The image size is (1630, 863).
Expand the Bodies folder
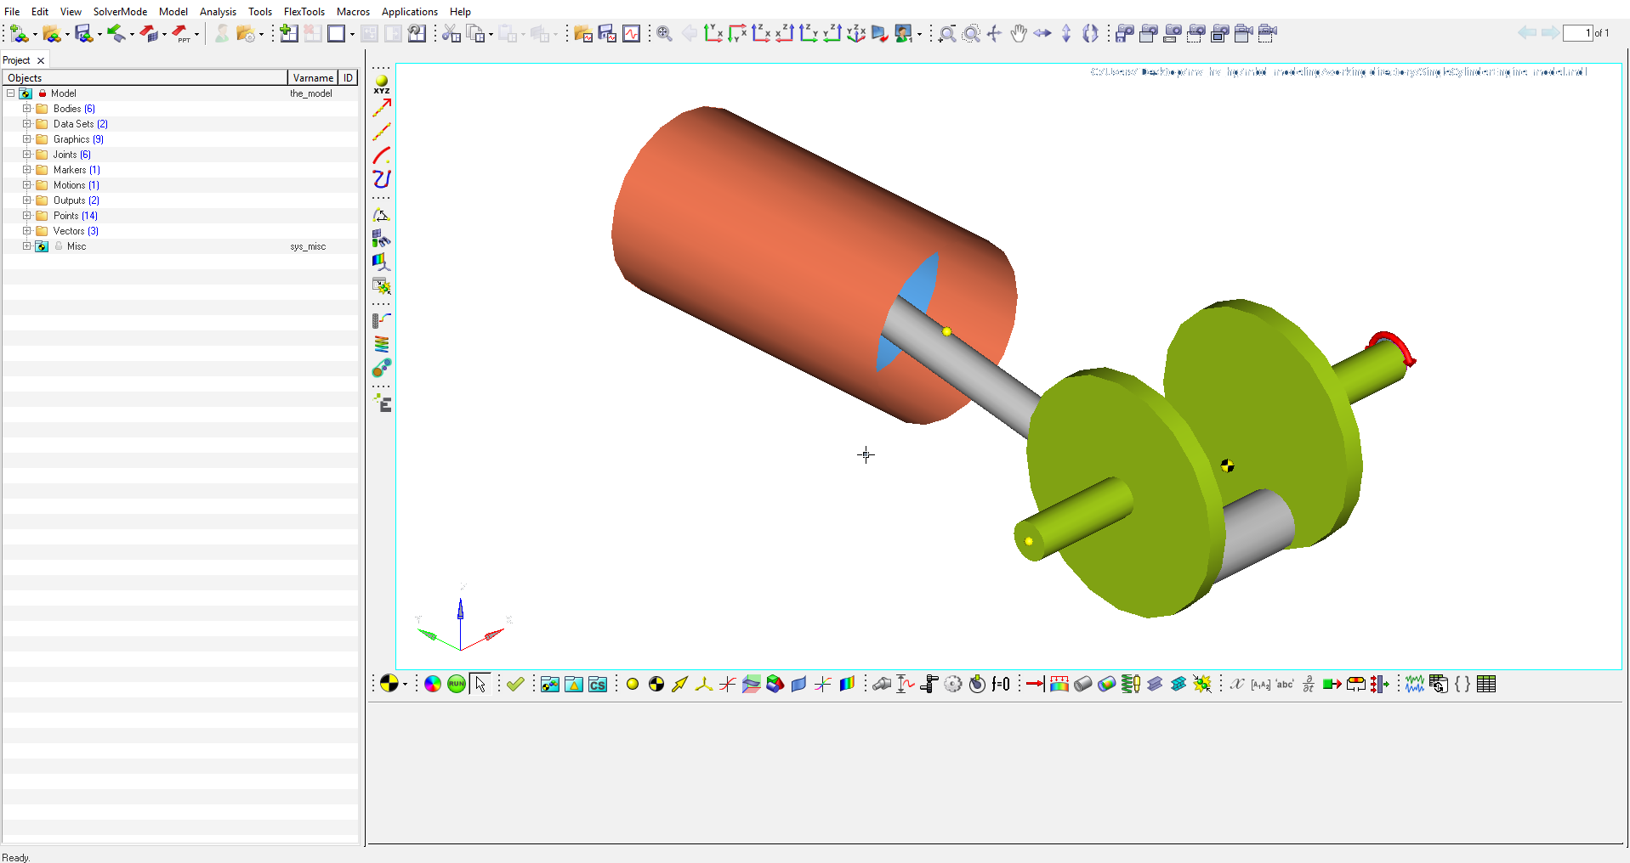(26, 109)
